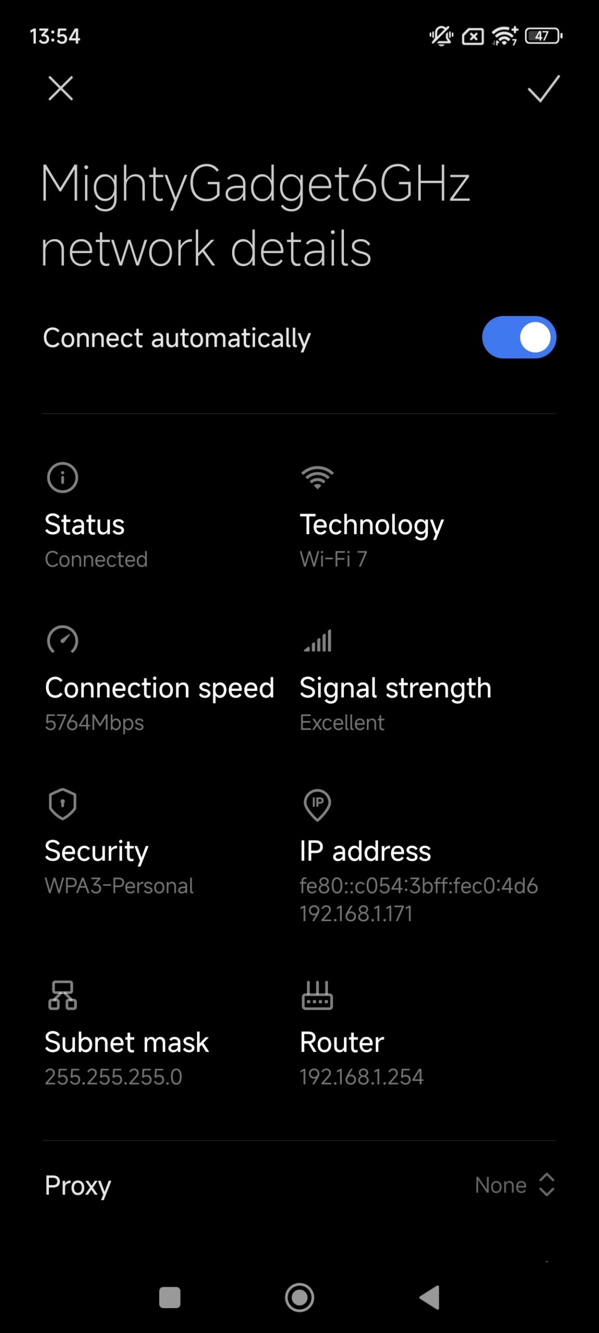Tap the Connection speed gauge icon
Image resolution: width=599 pixels, height=1333 pixels.
pos(62,640)
